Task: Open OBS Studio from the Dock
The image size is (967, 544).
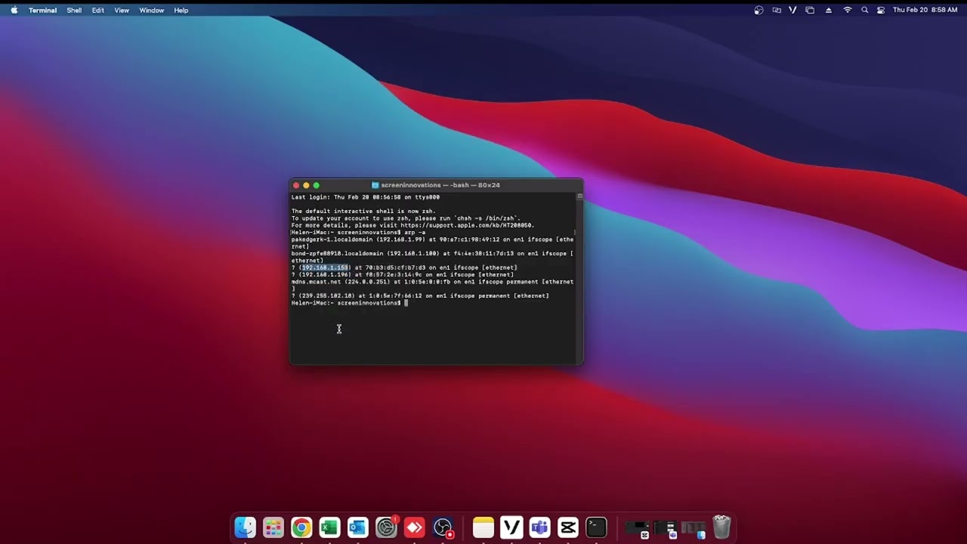Action: 443,527
